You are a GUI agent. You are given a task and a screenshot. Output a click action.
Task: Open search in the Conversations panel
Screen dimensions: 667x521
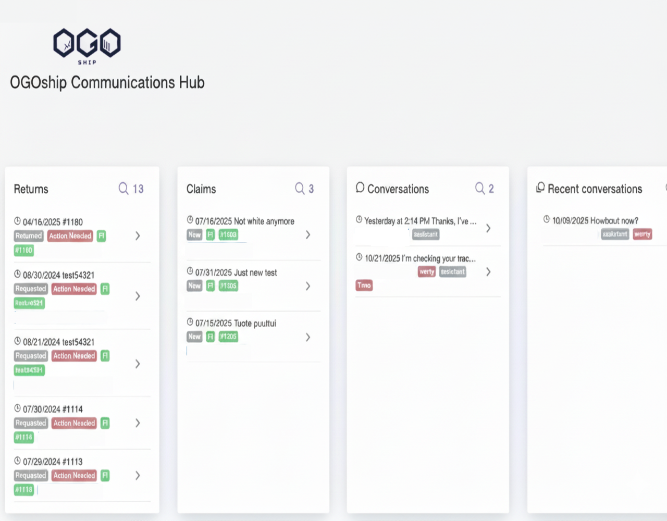(480, 188)
